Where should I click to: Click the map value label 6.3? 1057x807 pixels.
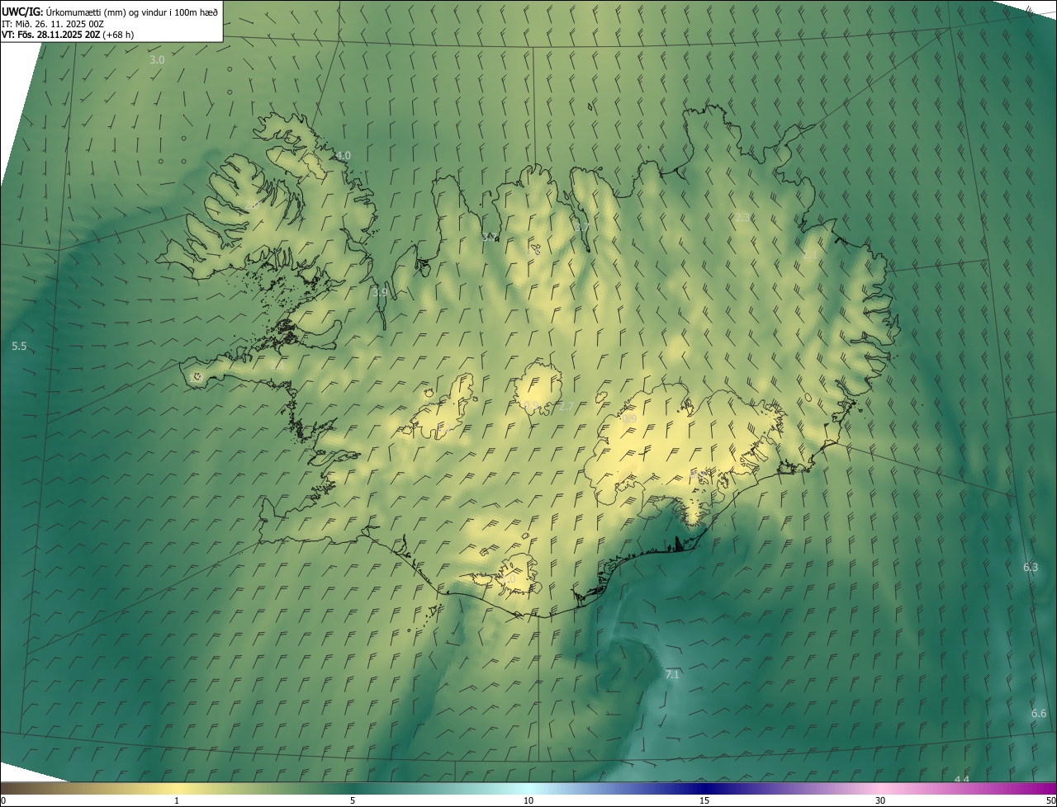click(1031, 568)
